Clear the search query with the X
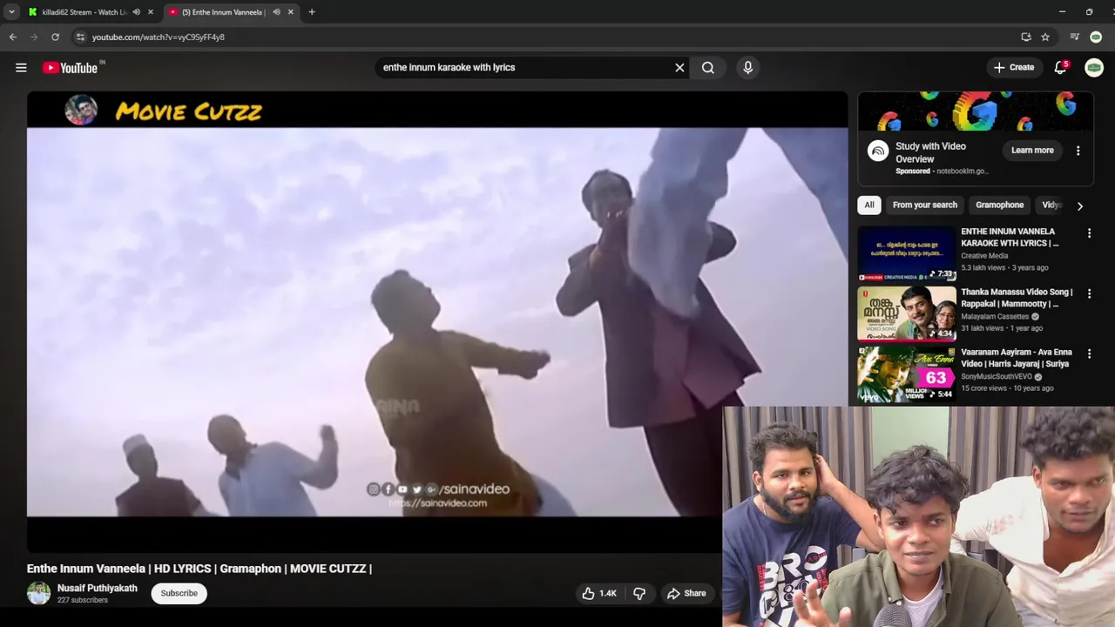Image resolution: width=1115 pixels, height=627 pixels. tap(679, 67)
